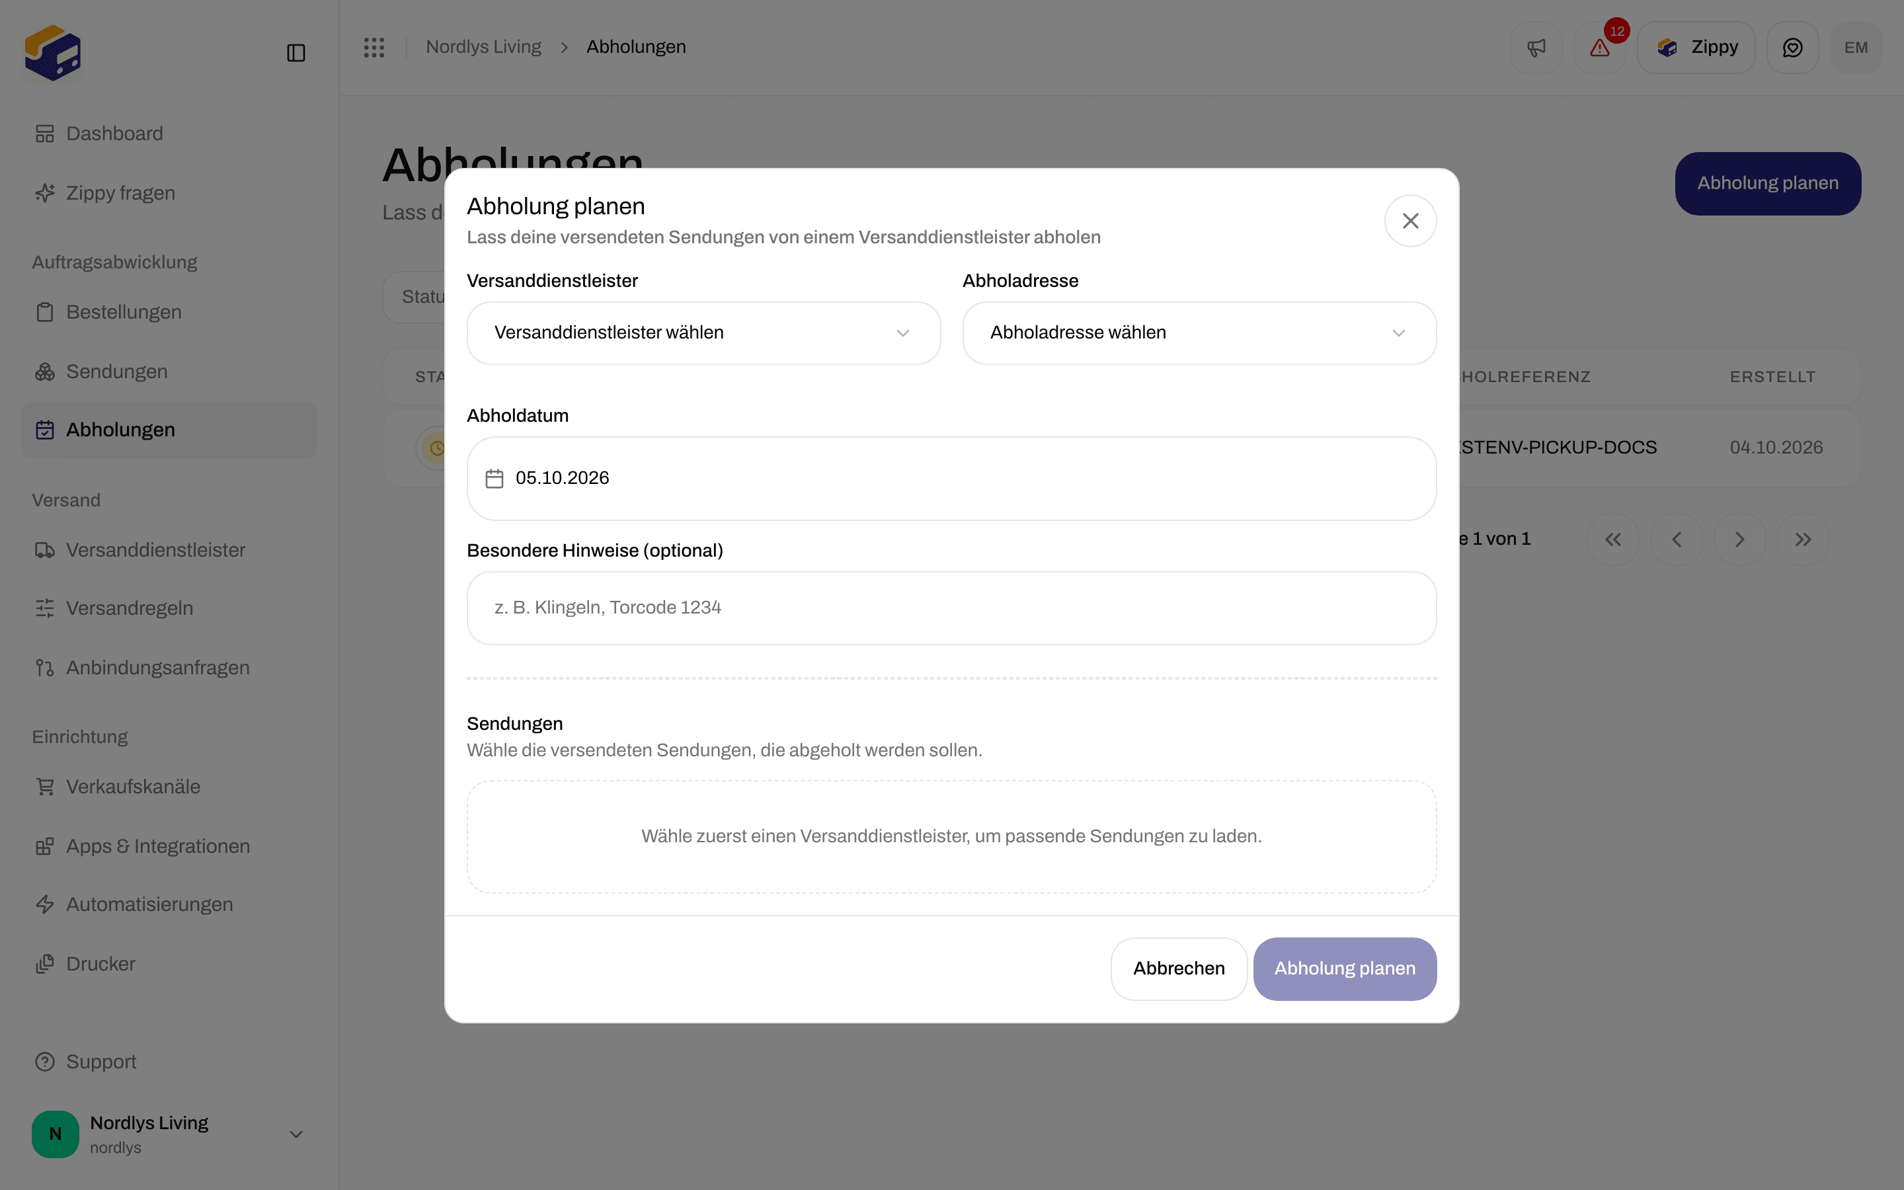Open Drucker in sidebar
The image size is (1904, 1190).
(x=169, y=964)
